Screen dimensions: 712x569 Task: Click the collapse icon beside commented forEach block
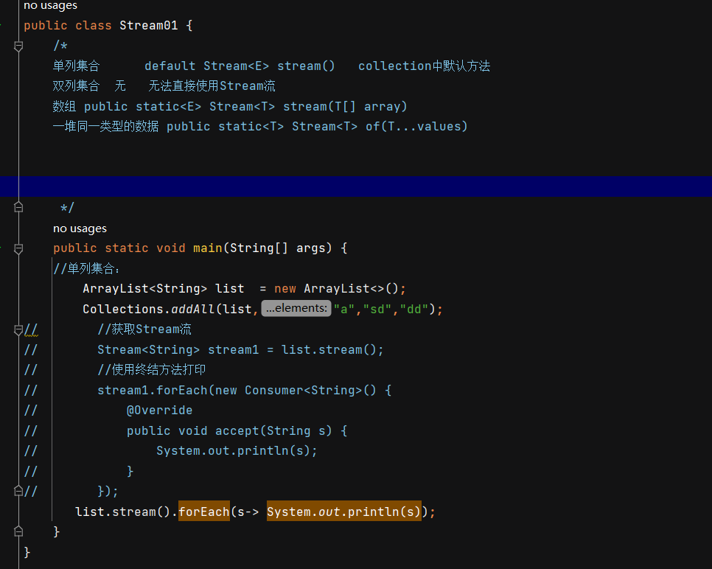(18, 329)
